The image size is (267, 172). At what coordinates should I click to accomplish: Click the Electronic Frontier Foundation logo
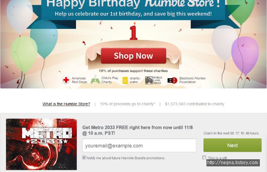coord(172,80)
